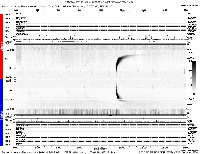
Task: Click the Ahead panel APM_Ey row label
Action: click(8, 42)
